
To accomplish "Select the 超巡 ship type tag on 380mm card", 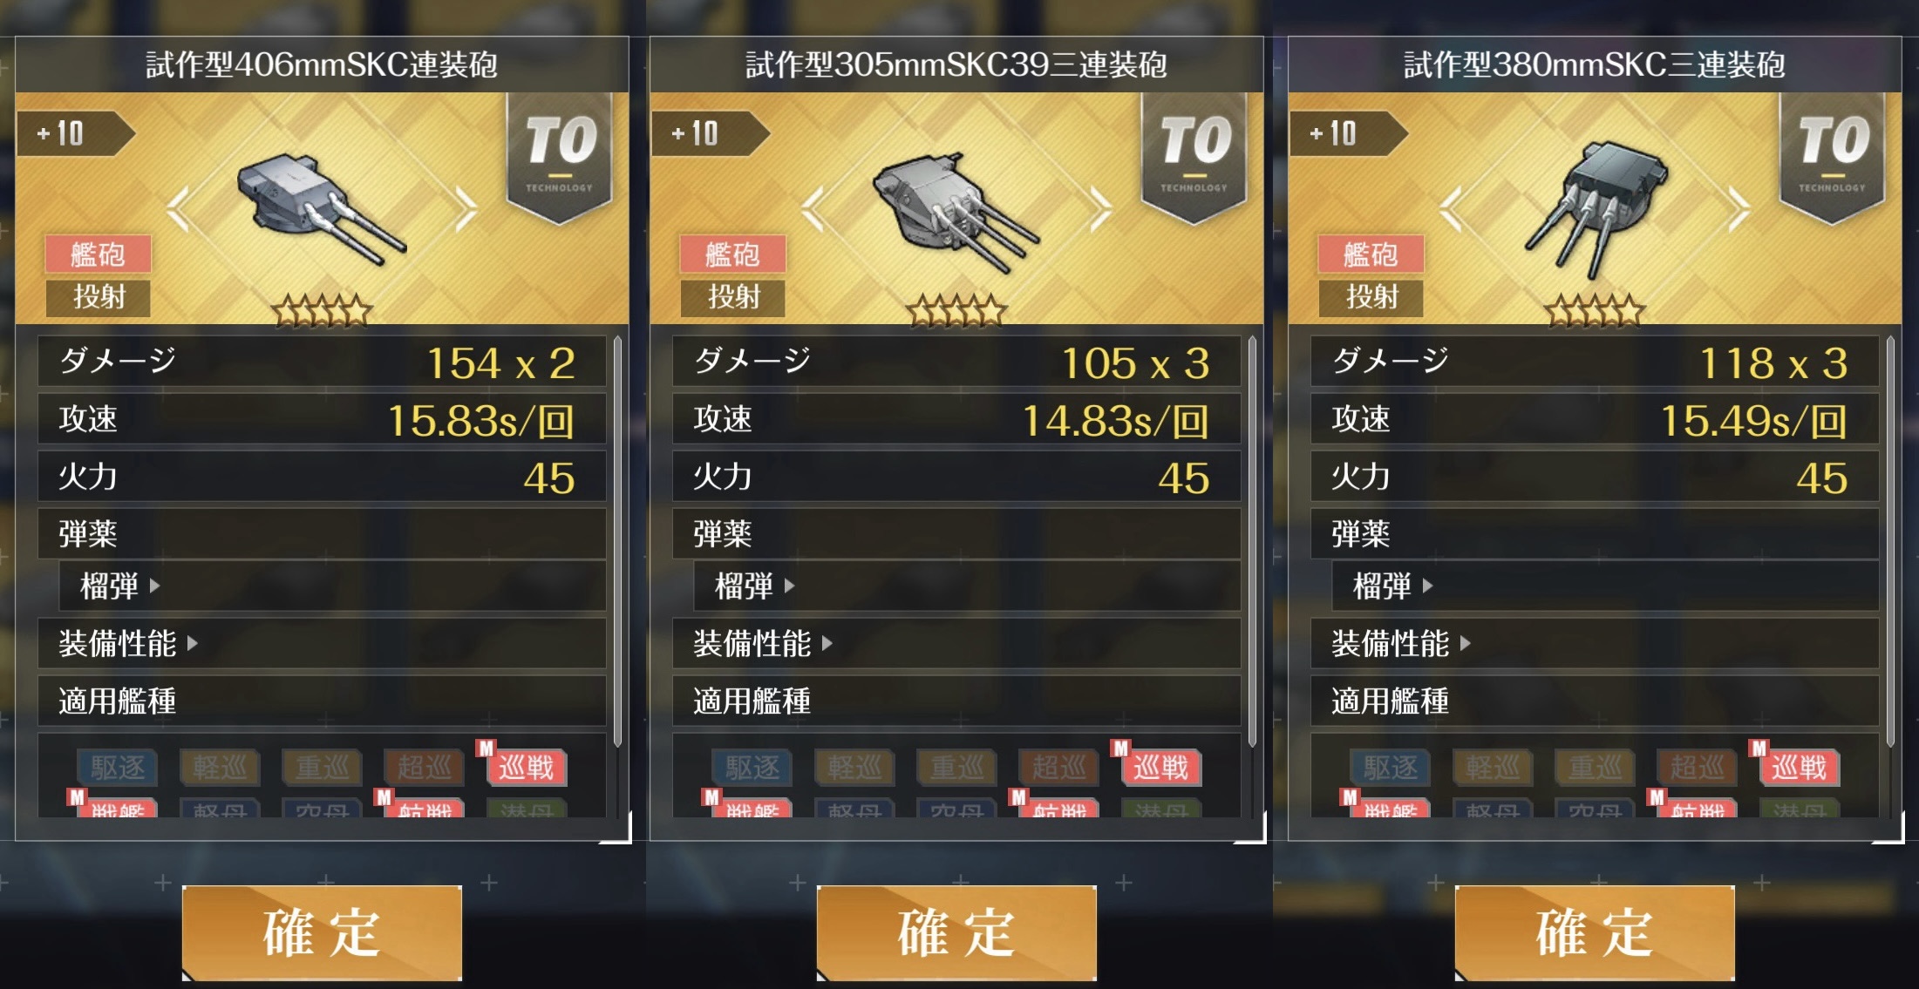I will point(1697,768).
